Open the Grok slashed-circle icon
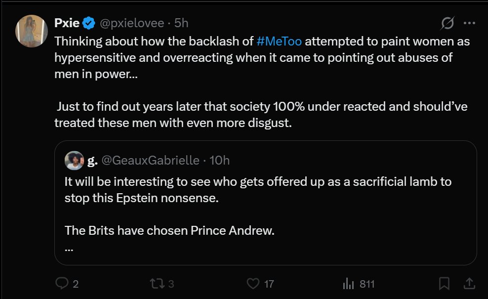 pos(447,23)
